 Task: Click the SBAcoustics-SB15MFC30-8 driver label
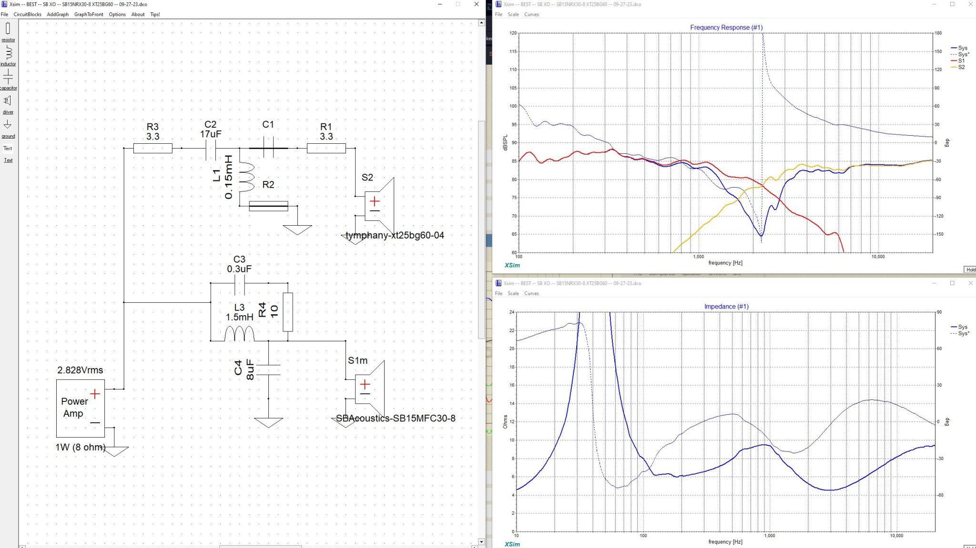pos(396,418)
